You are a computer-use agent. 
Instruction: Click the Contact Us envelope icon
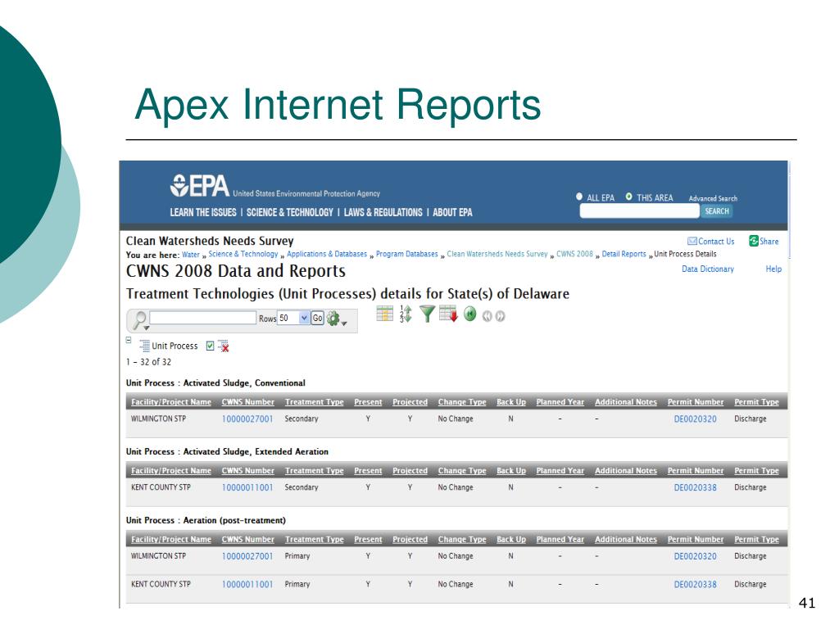pyautogui.click(x=692, y=242)
